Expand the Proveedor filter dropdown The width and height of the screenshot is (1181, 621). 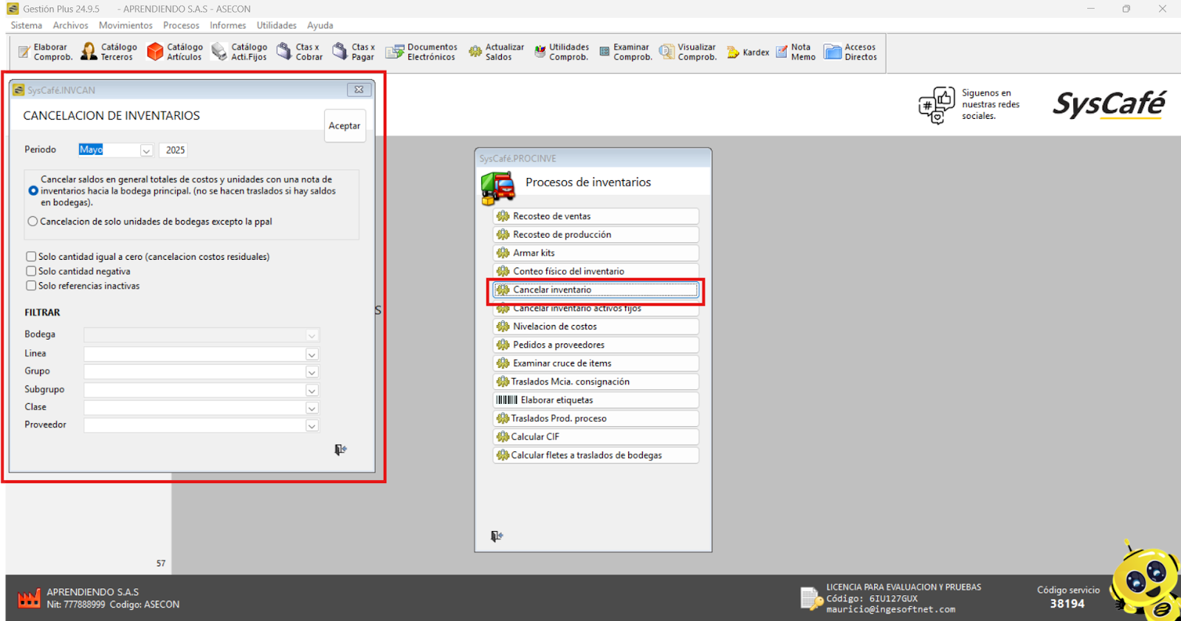tap(311, 426)
